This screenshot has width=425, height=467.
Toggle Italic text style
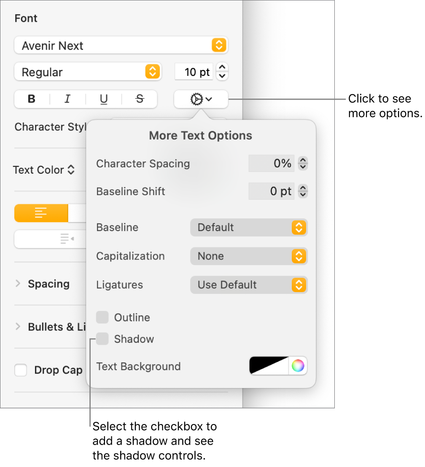click(x=67, y=99)
